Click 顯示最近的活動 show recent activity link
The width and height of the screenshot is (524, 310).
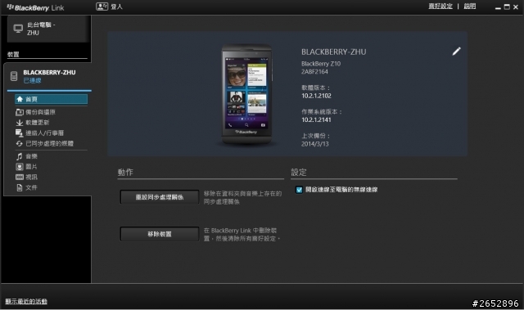pos(26,301)
